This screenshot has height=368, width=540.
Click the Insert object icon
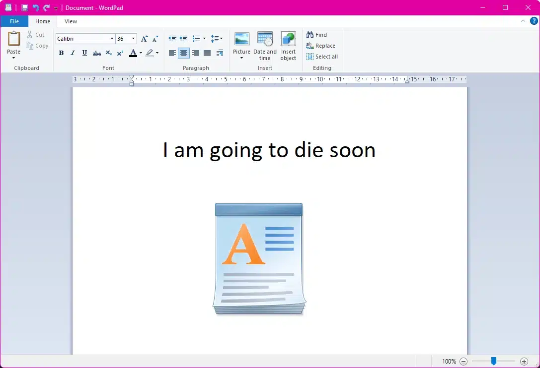(x=288, y=40)
